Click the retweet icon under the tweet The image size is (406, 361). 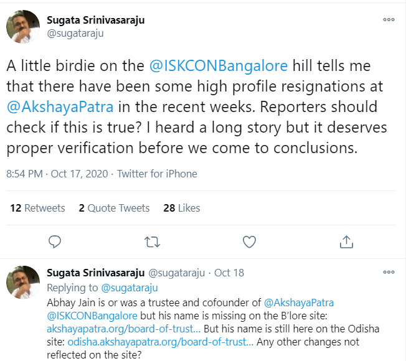coord(152,241)
